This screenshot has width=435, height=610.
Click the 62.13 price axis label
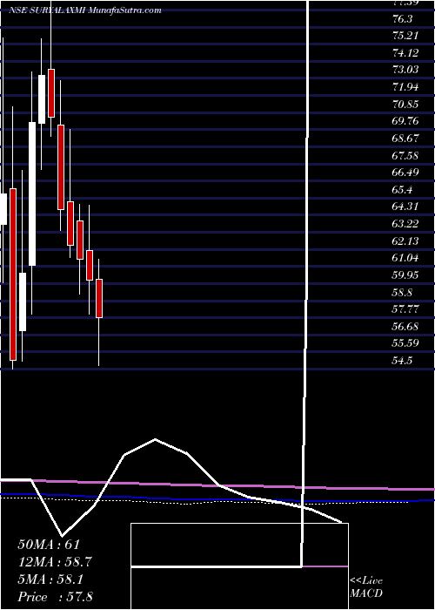tap(405, 241)
